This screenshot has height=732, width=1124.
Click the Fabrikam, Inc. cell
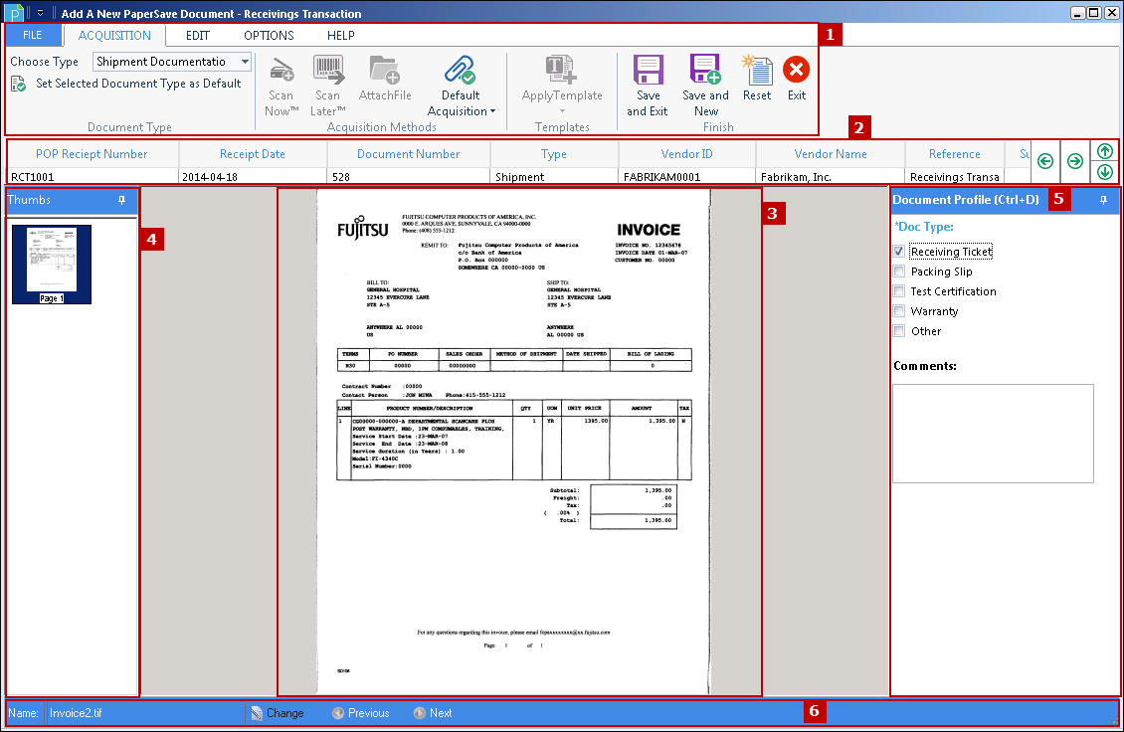pyautogui.click(x=831, y=176)
